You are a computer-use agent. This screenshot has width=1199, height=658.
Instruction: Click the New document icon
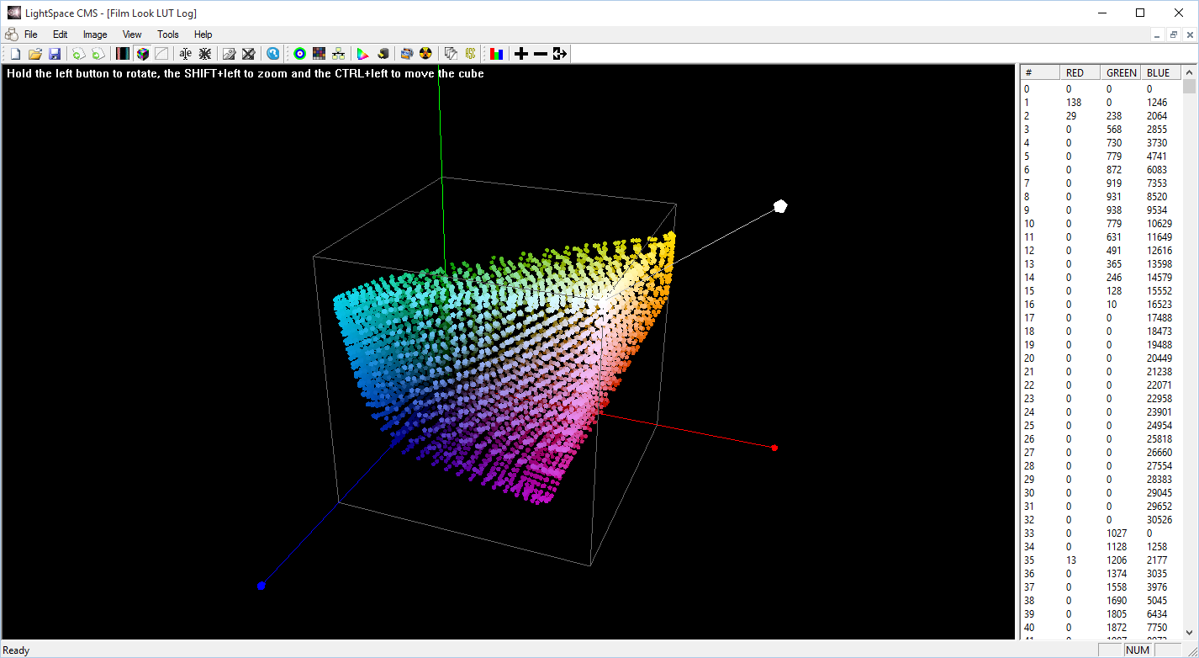pyautogui.click(x=15, y=54)
